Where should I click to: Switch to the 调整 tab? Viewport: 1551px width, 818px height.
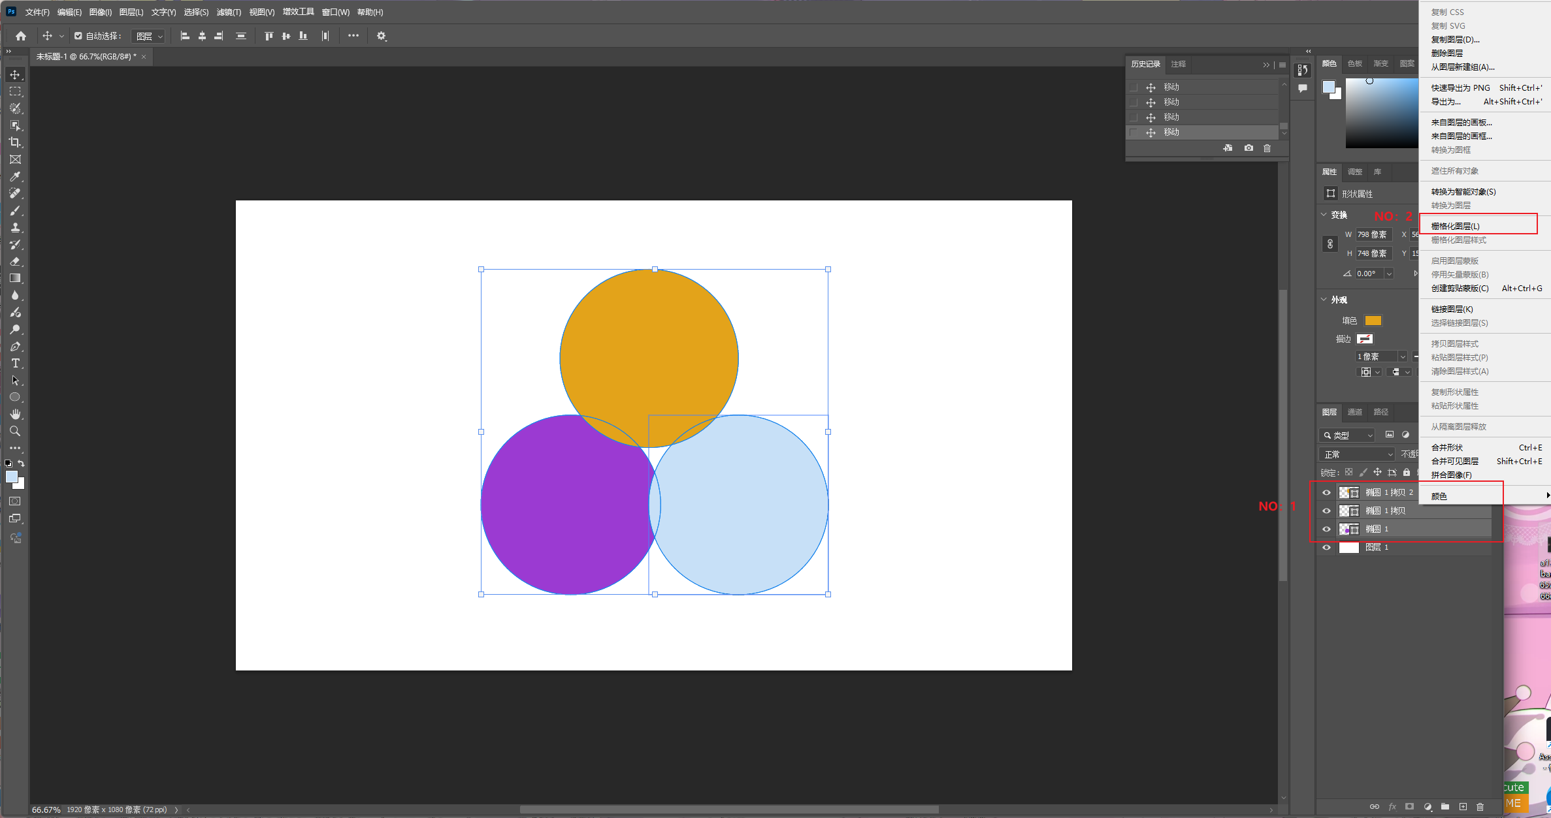tap(1354, 172)
